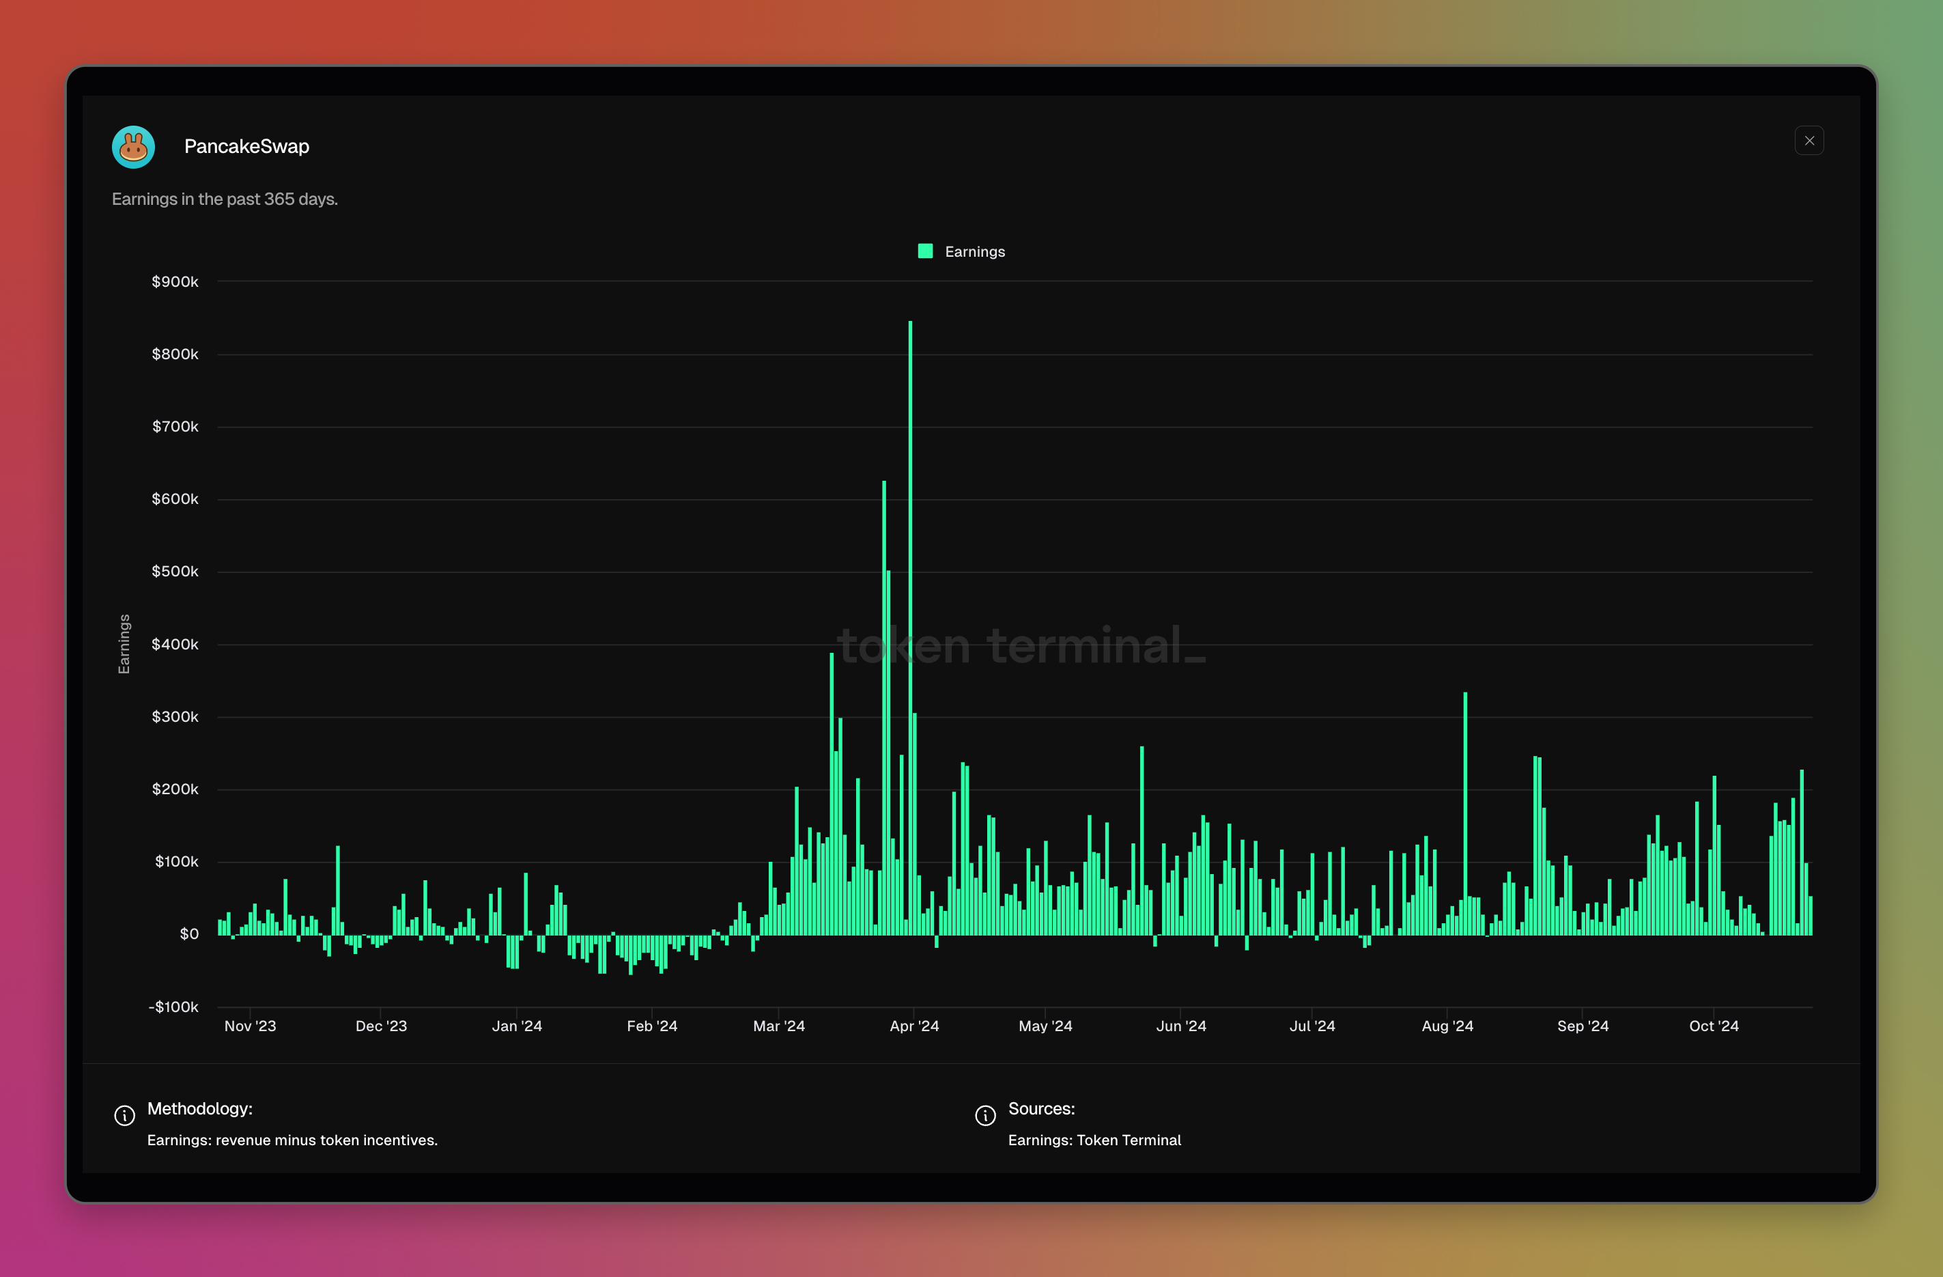
Task: Click the Sep '24 x-axis label
Action: pos(1583,1026)
